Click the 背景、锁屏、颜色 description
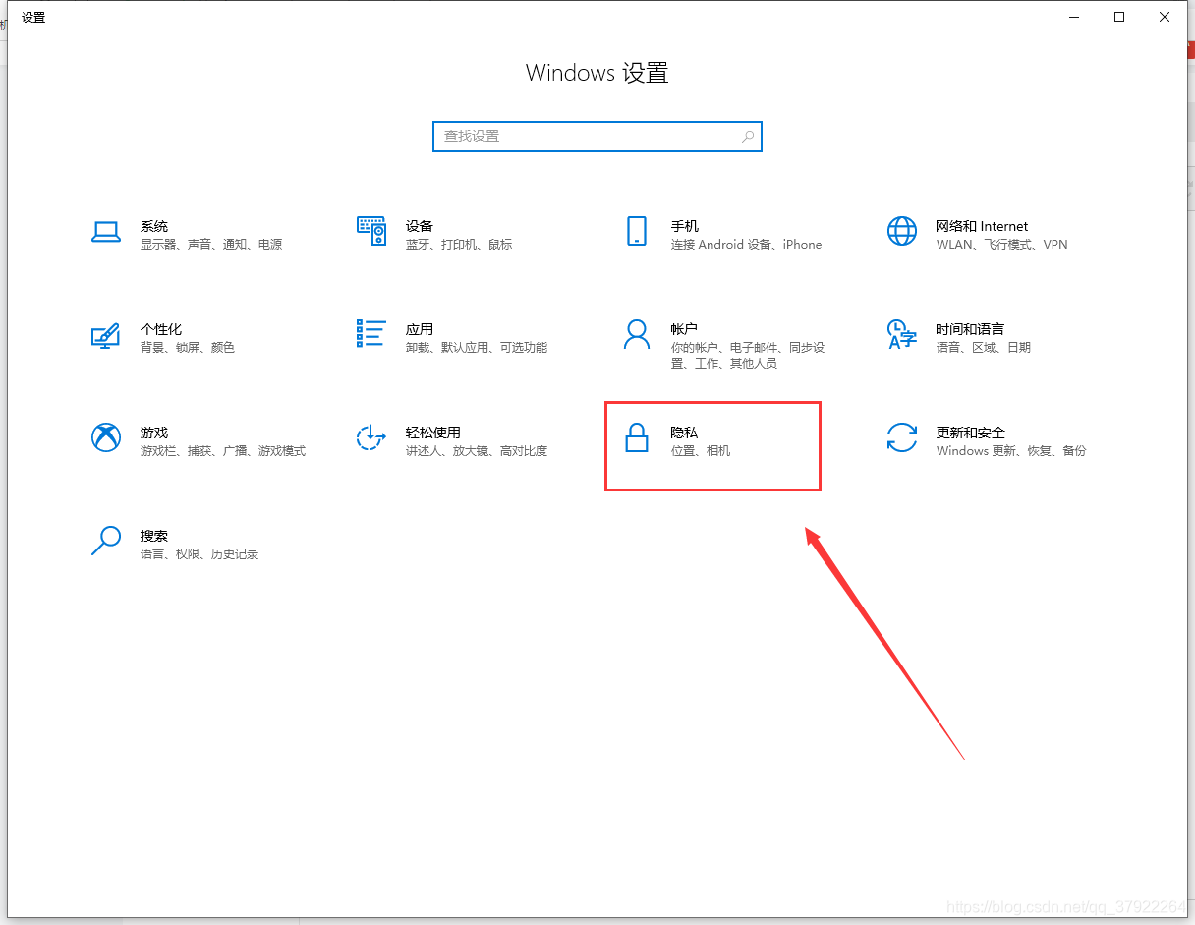The height and width of the screenshot is (925, 1195). click(x=188, y=348)
